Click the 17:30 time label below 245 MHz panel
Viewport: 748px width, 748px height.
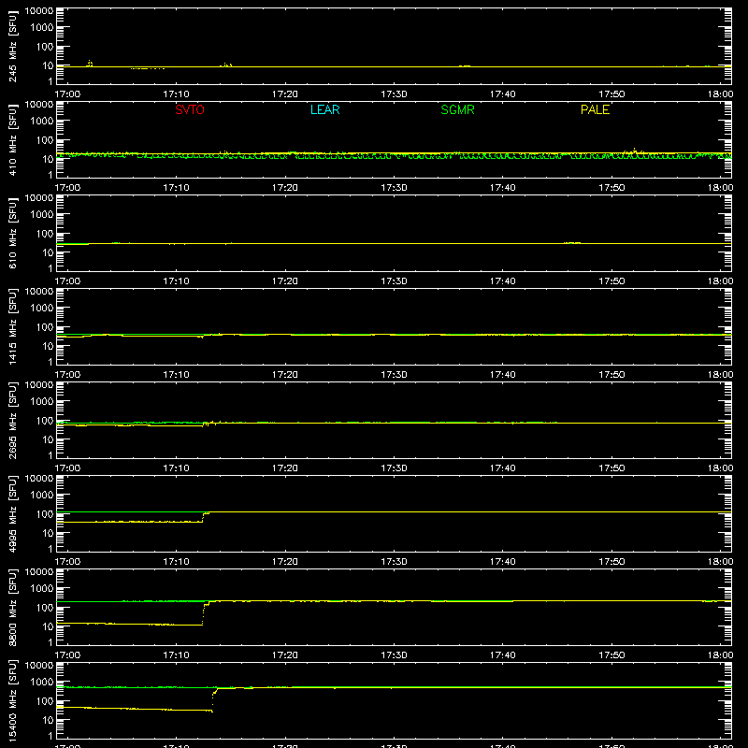394,94
